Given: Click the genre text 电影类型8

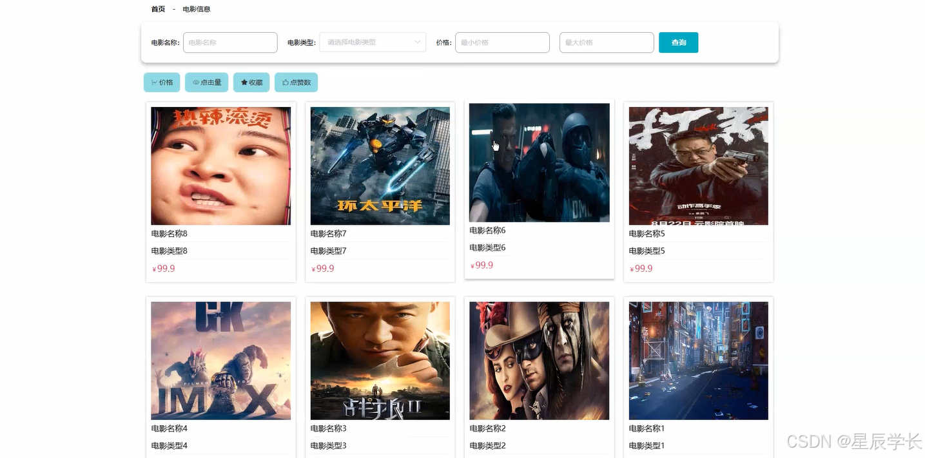Looking at the screenshot, I should tap(170, 251).
